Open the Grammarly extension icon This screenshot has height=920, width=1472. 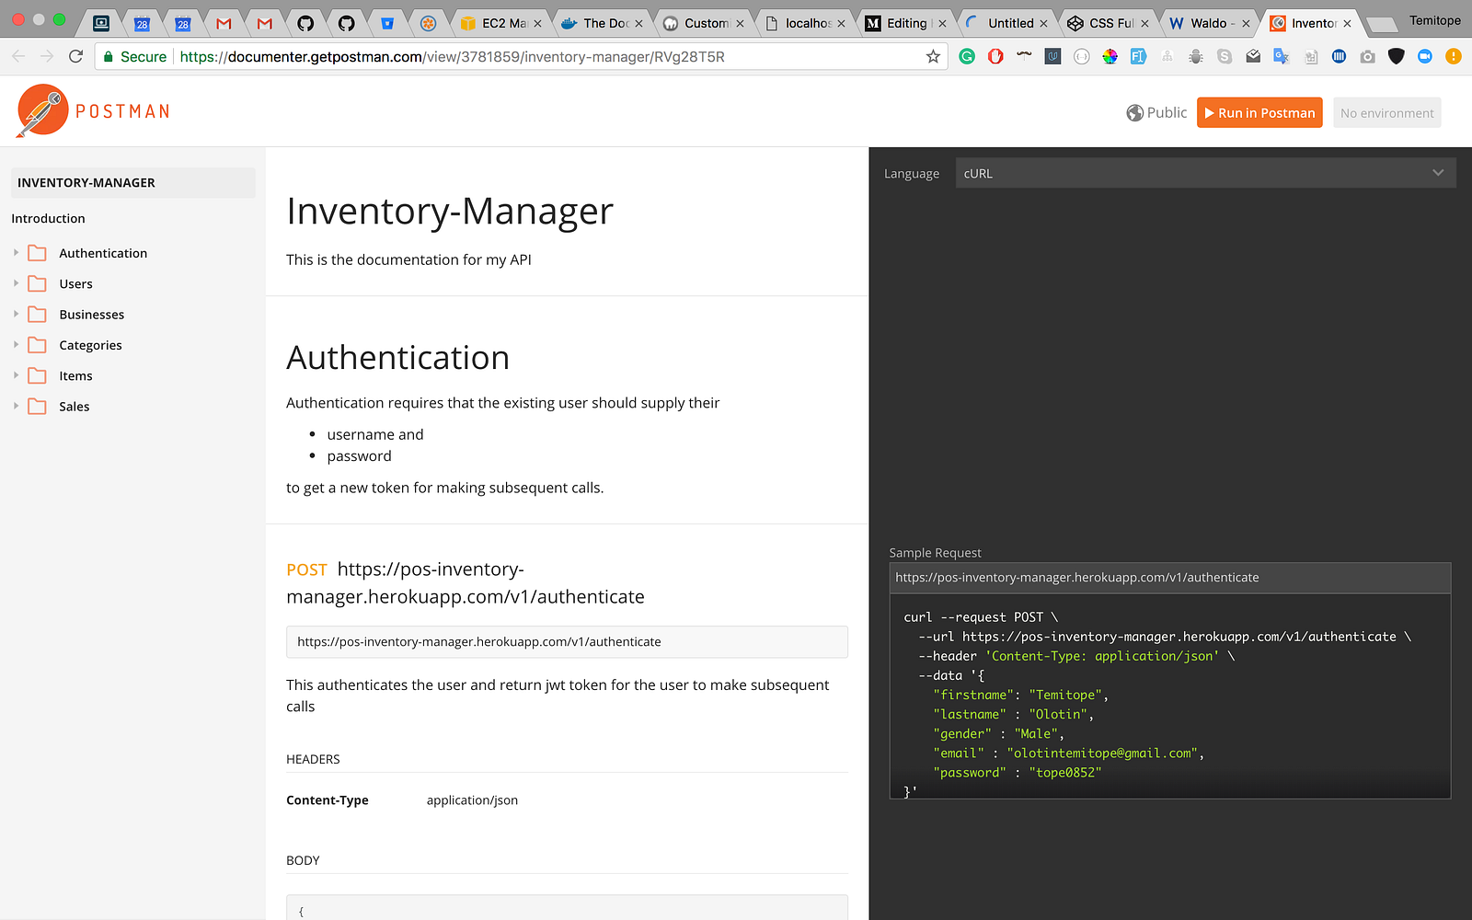[x=967, y=56]
